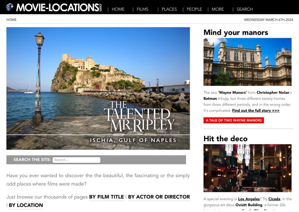Image resolution: width=299 pixels, height=212 pixels.
Task: Browse BY LOCATION
Action: pyautogui.click(x=26, y=205)
